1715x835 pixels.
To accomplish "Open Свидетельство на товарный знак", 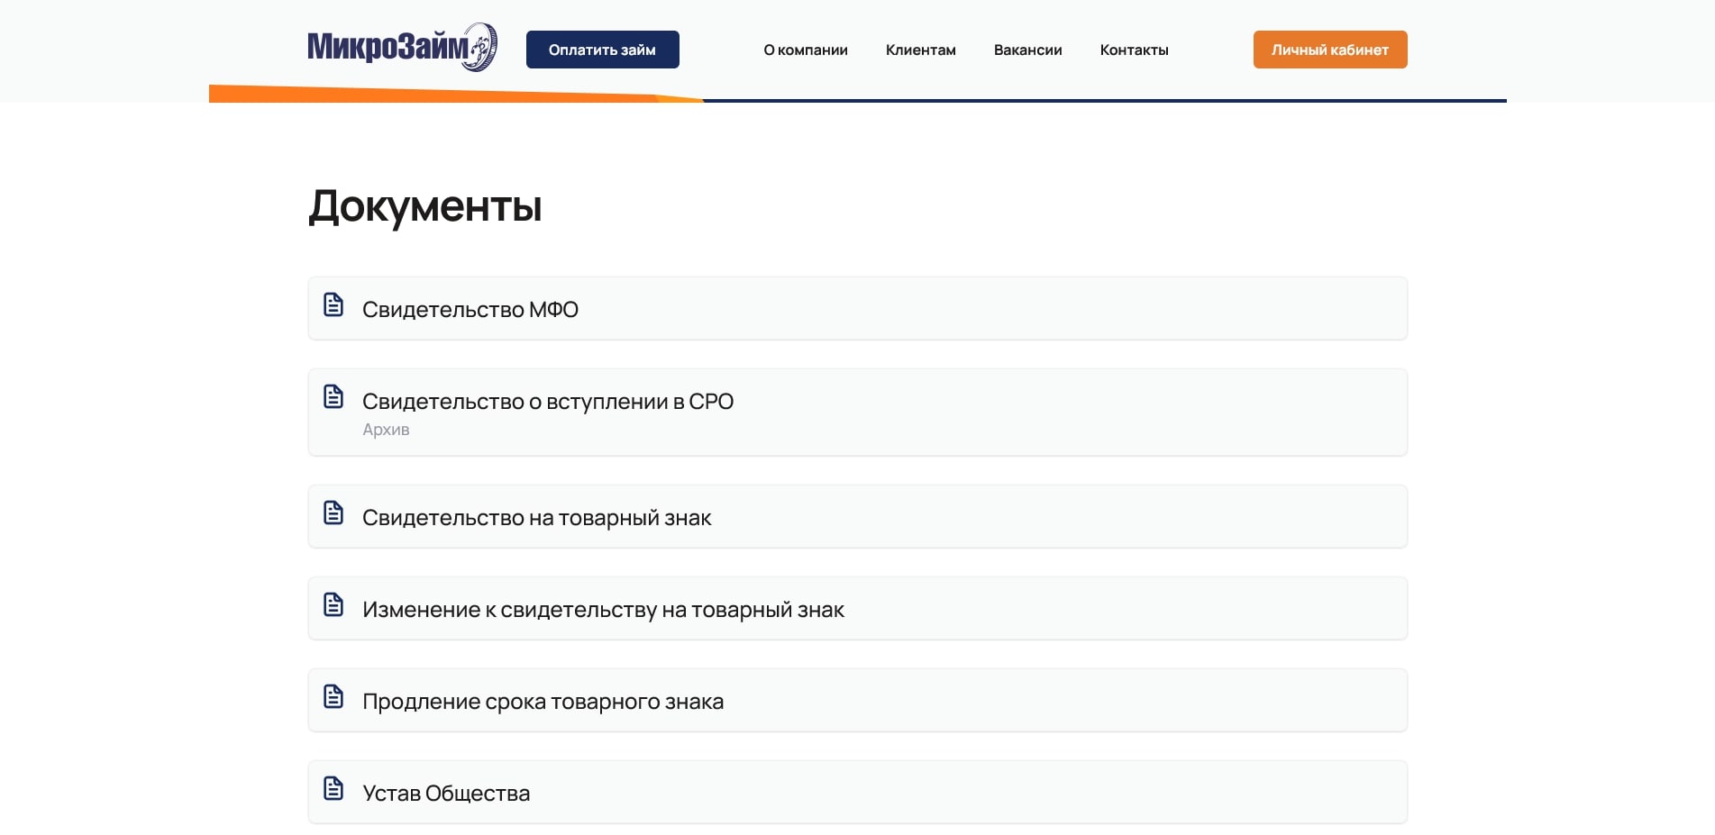I will [x=537, y=517].
